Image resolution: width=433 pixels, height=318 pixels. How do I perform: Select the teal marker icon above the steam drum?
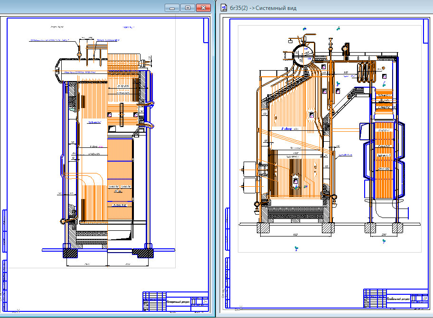pos(305,28)
